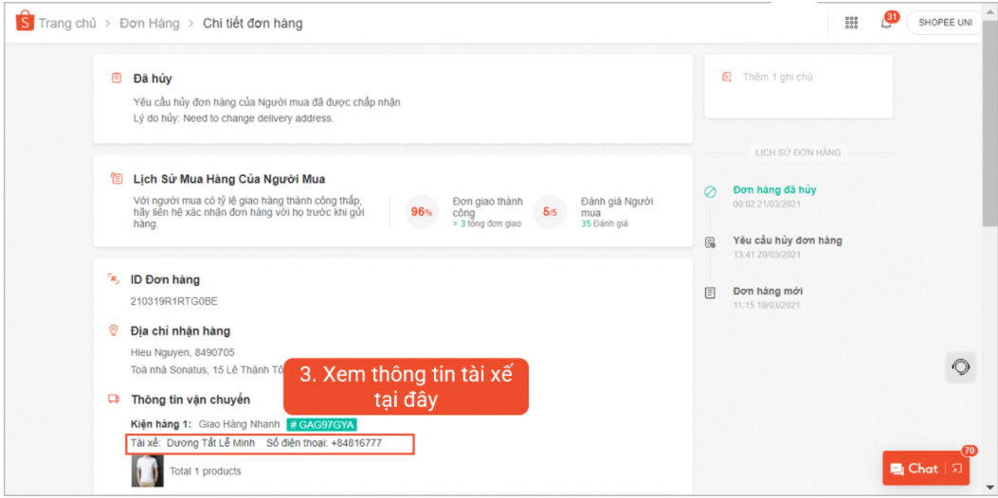Click tracking code GAG97GYA tag
Screen dimensions: 998x498
(x=321, y=424)
